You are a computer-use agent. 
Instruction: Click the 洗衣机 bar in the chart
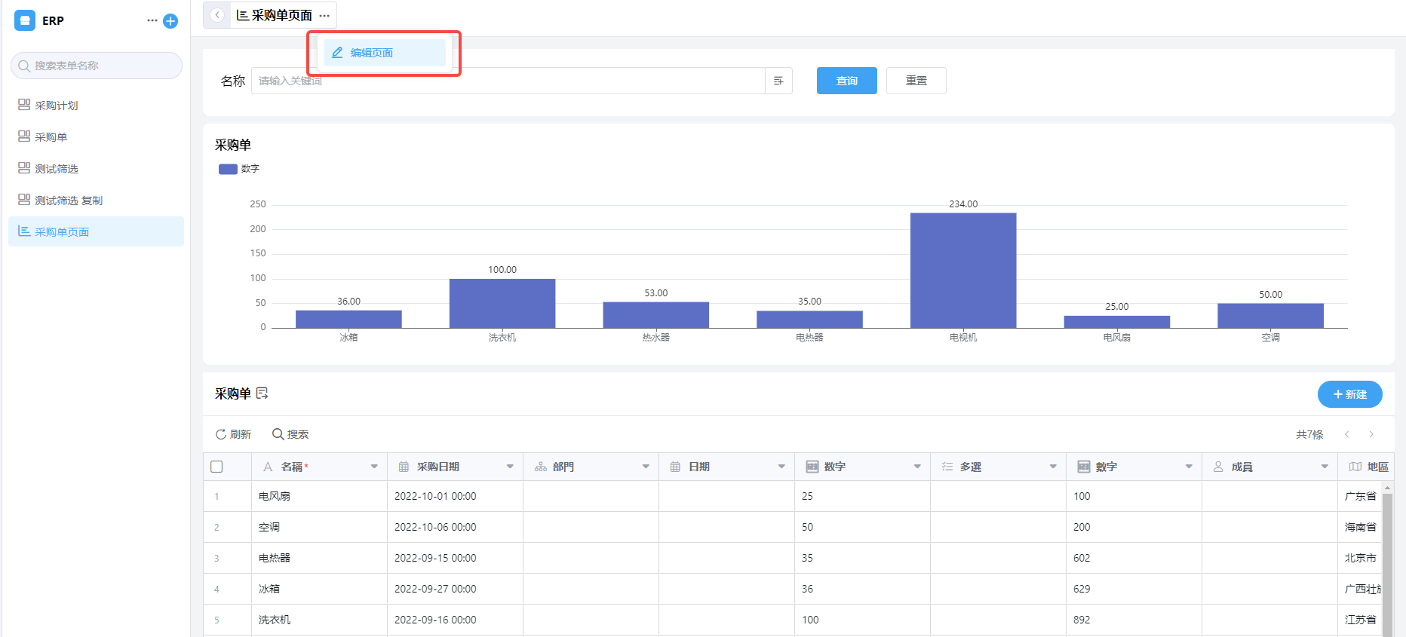click(x=502, y=304)
